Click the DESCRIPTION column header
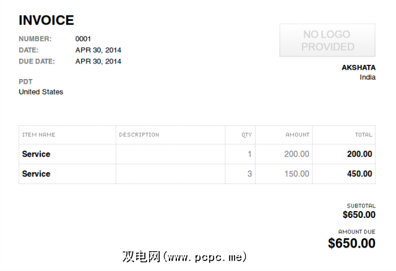 139,135
